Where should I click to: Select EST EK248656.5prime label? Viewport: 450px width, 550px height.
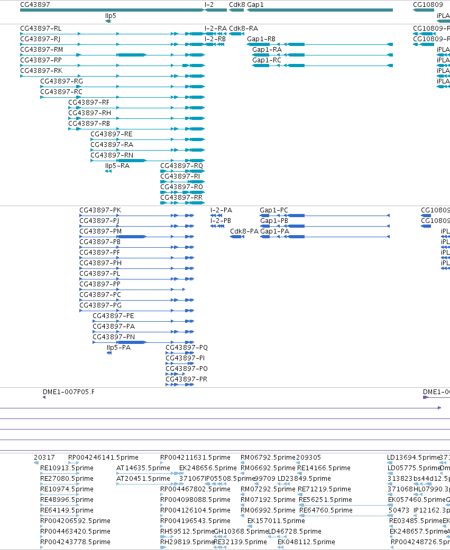[x=208, y=468]
